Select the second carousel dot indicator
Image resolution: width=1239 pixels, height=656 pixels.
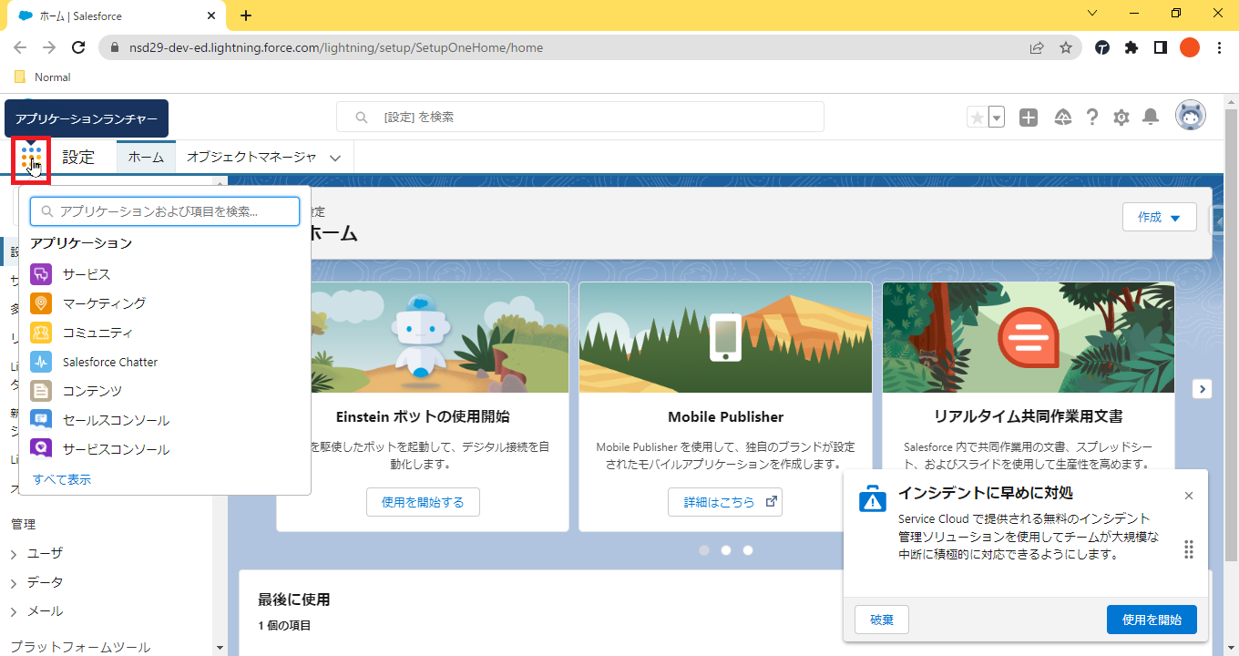click(726, 550)
